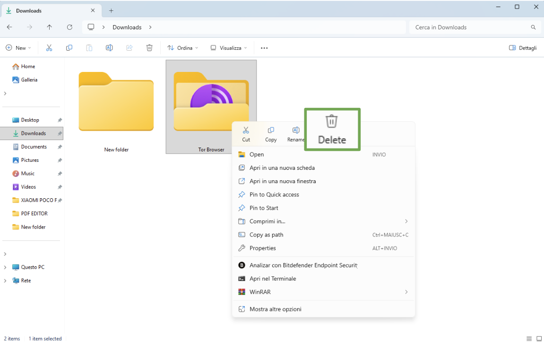Select the Cut icon in the toolbar
This screenshot has width=544, height=343.
[x=49, y=47]
